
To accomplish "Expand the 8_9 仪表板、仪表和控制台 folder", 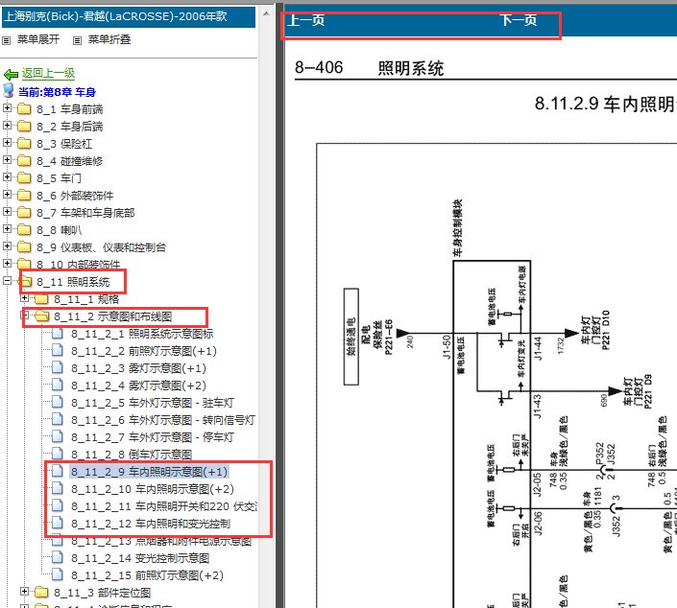I will point(7,246).
